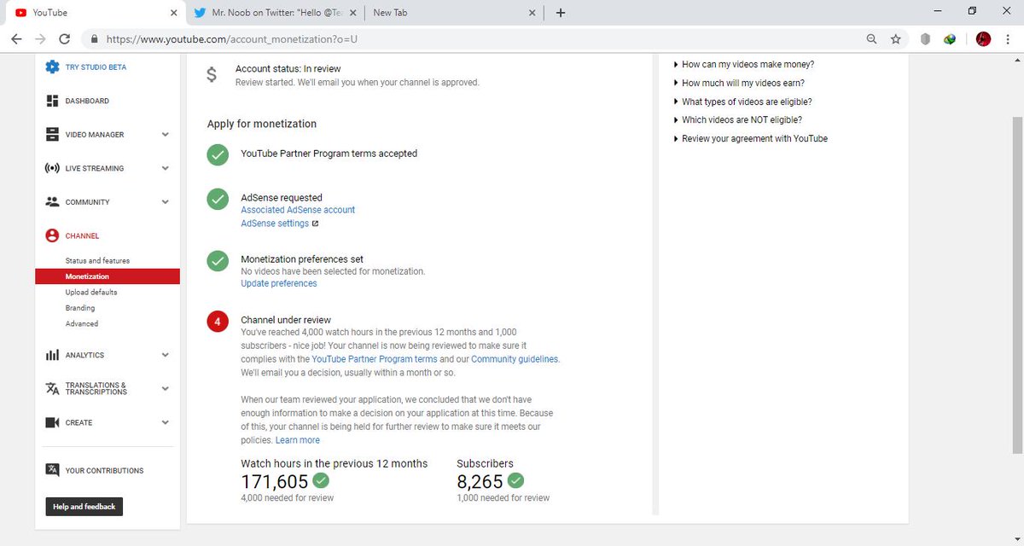Click the Try Studio Beta gear icon

point(52,67)
